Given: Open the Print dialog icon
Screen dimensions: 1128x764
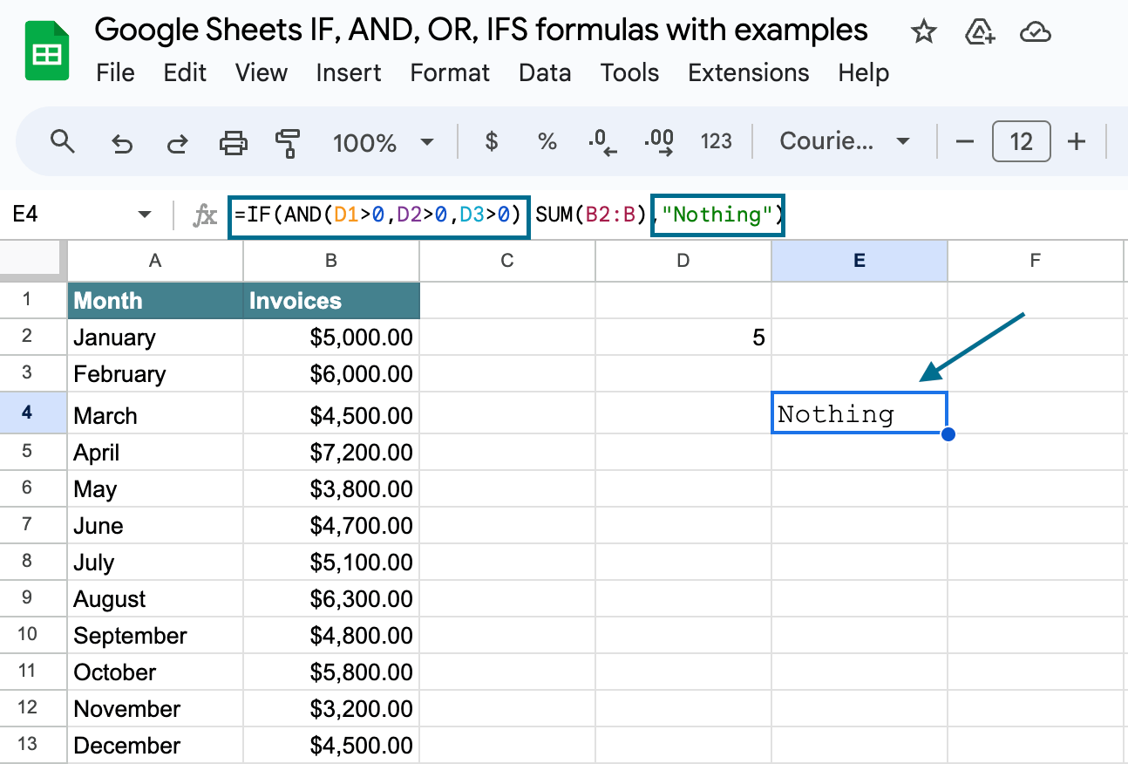Looking at the screenshot, I should [234, 141].
